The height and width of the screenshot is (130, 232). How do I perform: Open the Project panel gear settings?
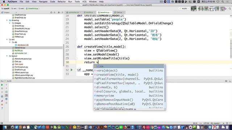59,13
